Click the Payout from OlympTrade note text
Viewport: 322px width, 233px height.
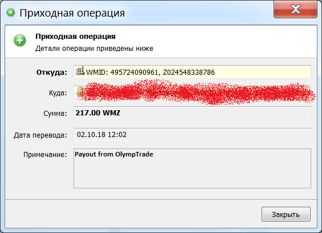[x=114, y=154]
